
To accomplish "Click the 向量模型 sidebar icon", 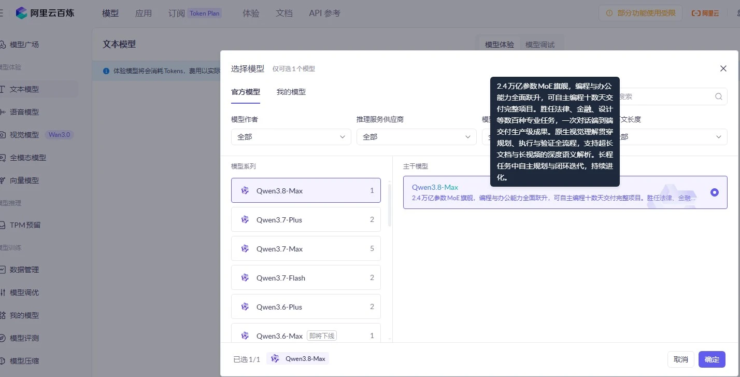I will pos(3,180).
